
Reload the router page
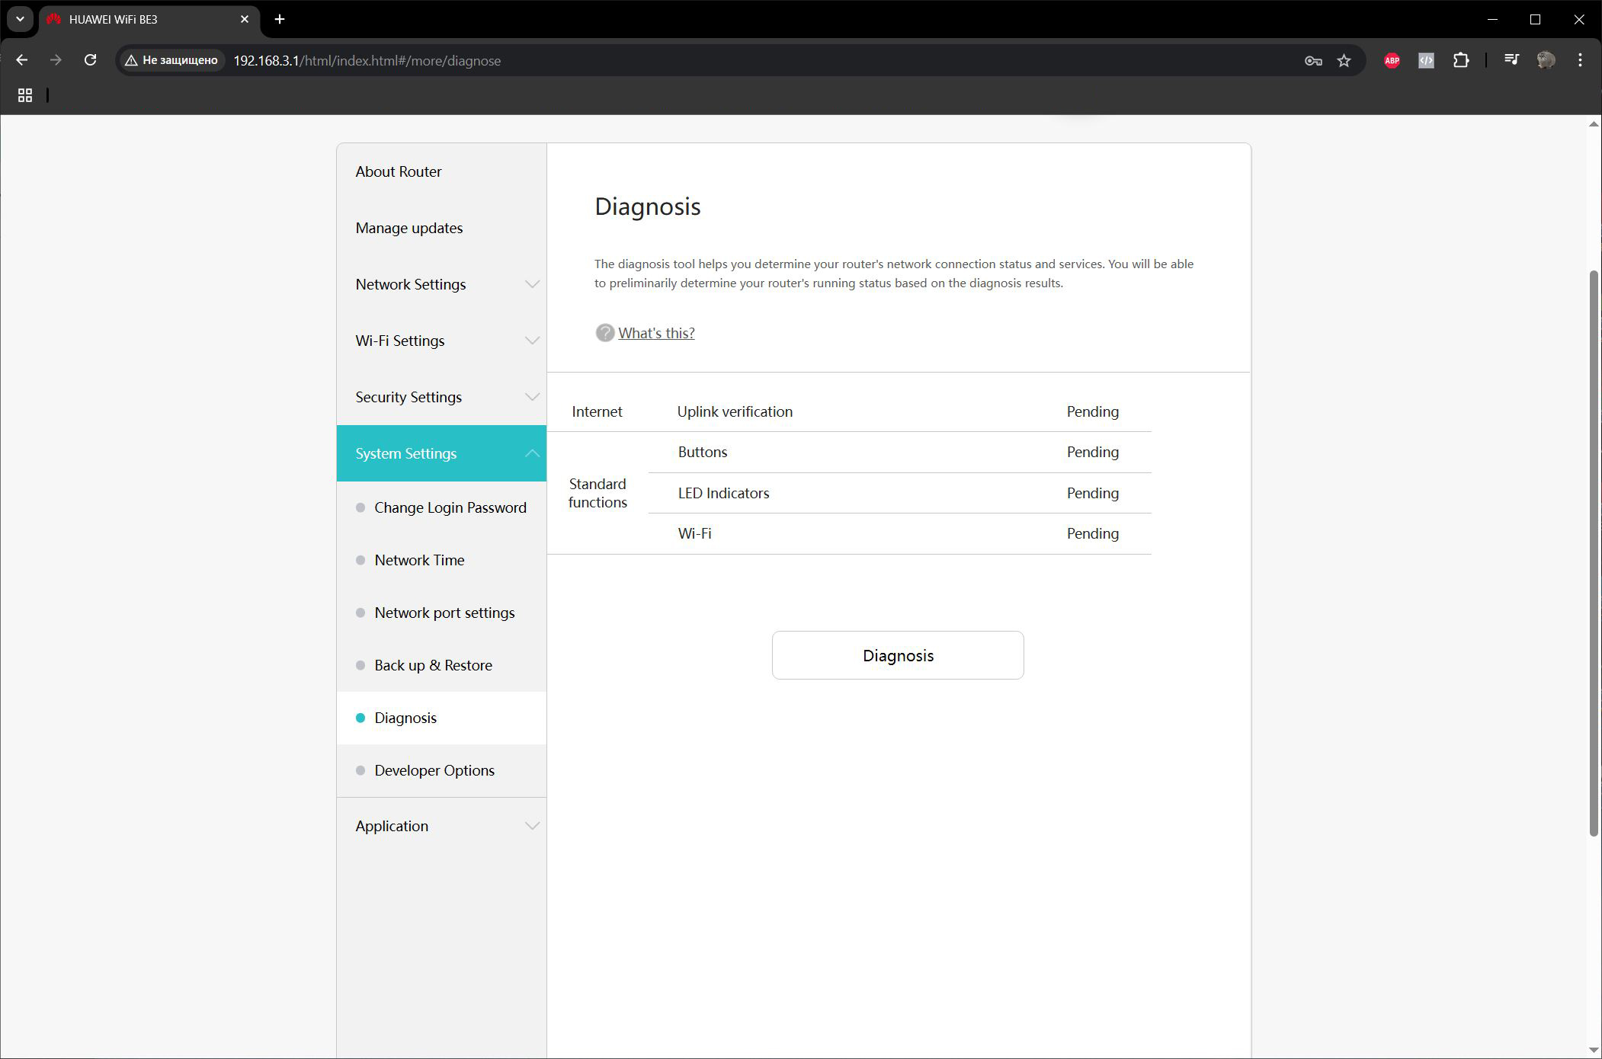[90, 60]
